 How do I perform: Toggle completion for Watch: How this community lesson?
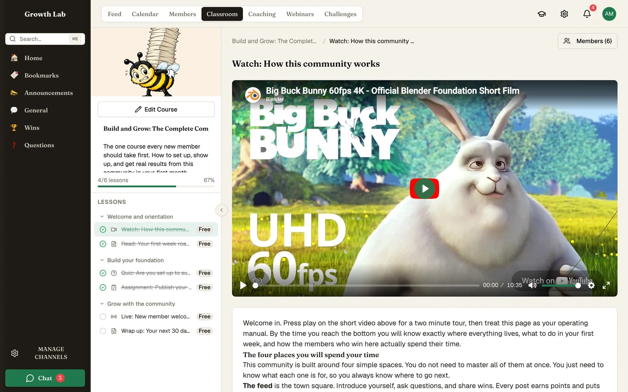pyautogui.click(x=103, y=230)
